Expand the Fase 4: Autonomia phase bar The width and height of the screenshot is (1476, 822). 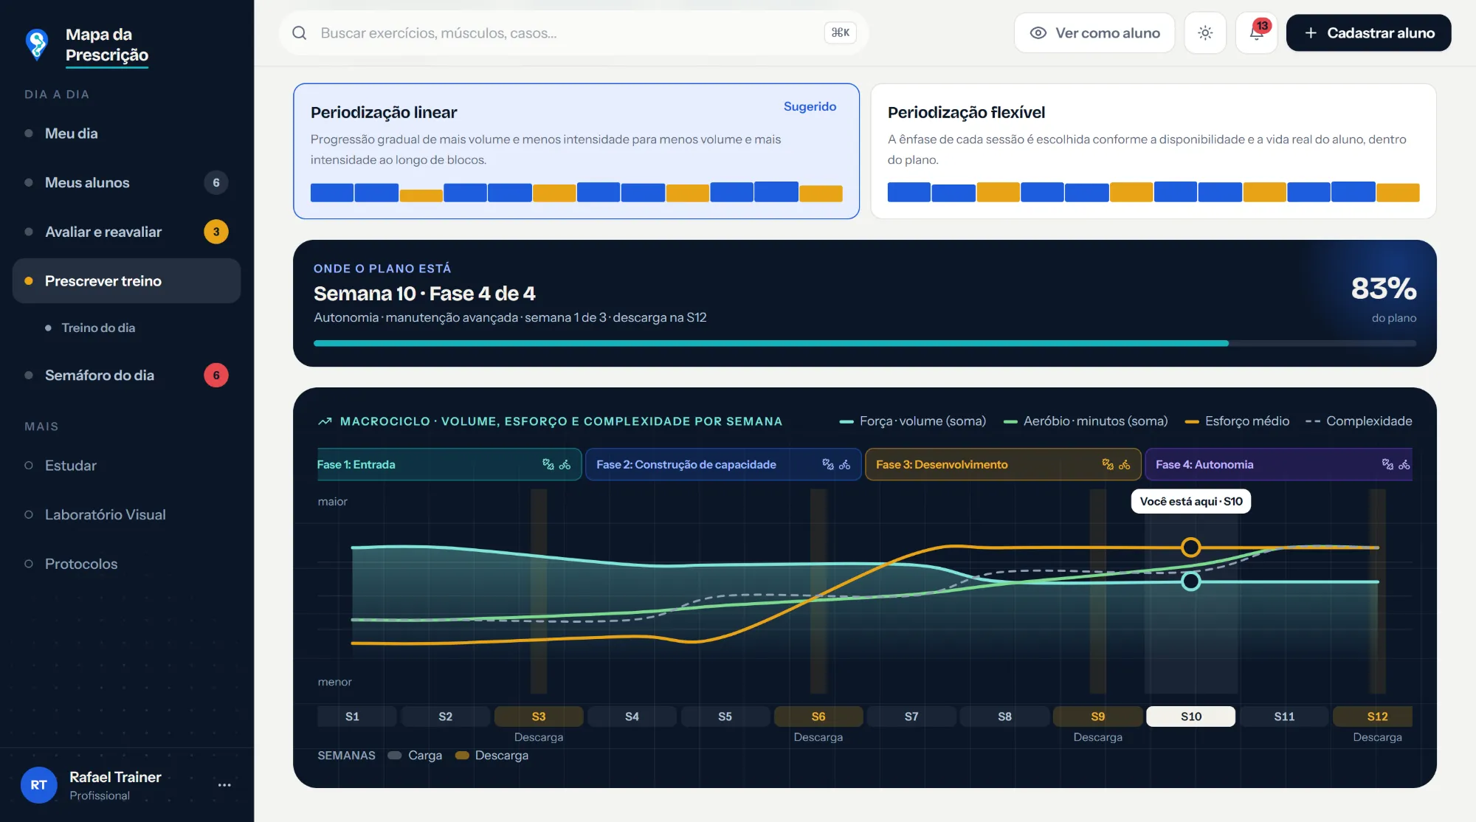pos(1279,464)
